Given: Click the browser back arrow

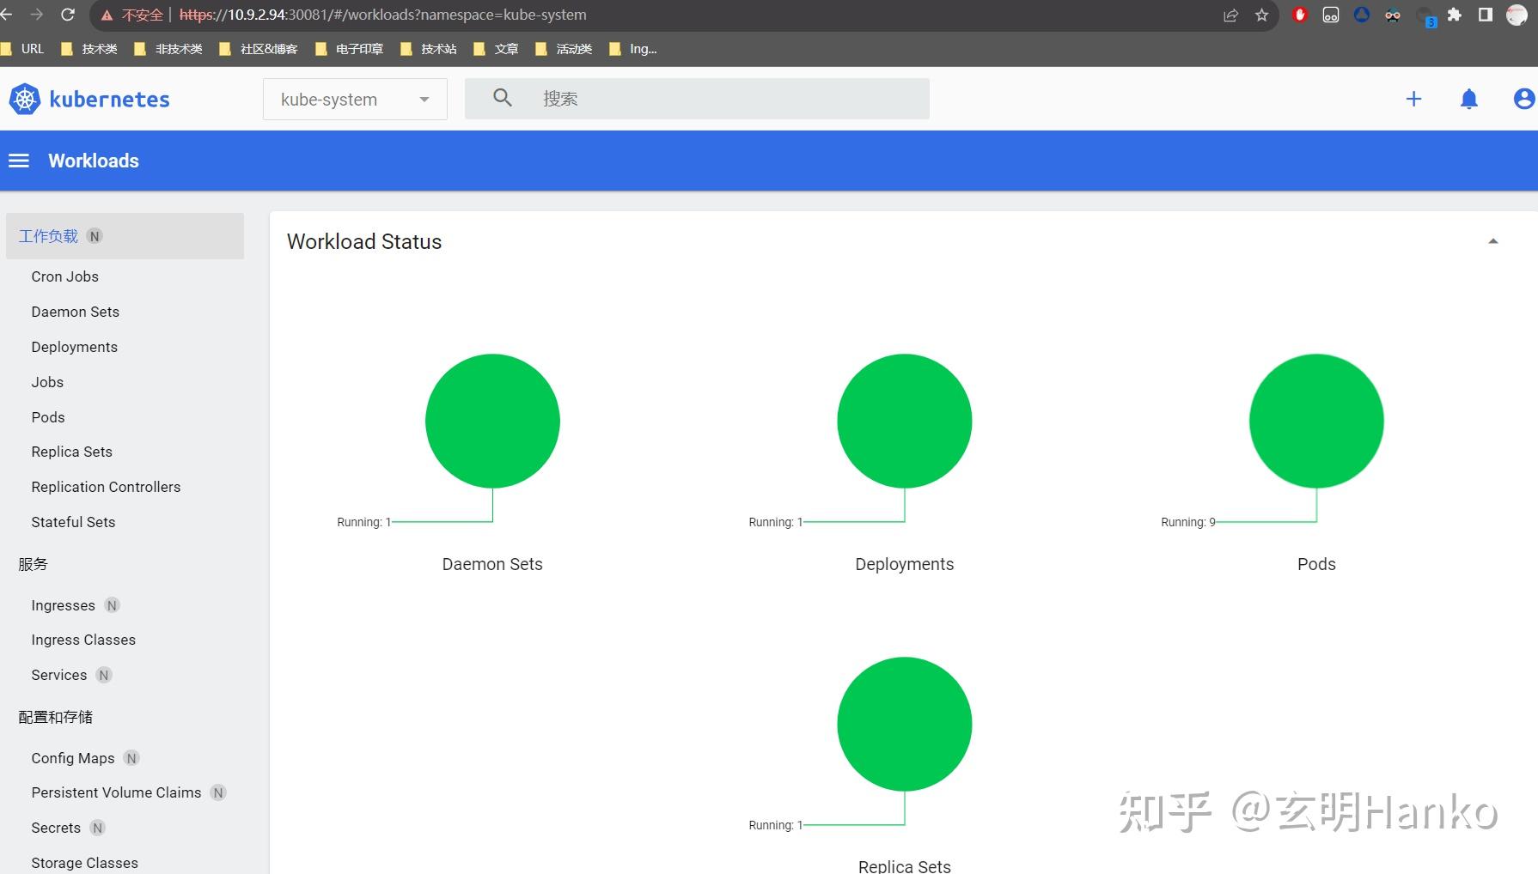Looking at the screenshot, I should tap(12, 14).
